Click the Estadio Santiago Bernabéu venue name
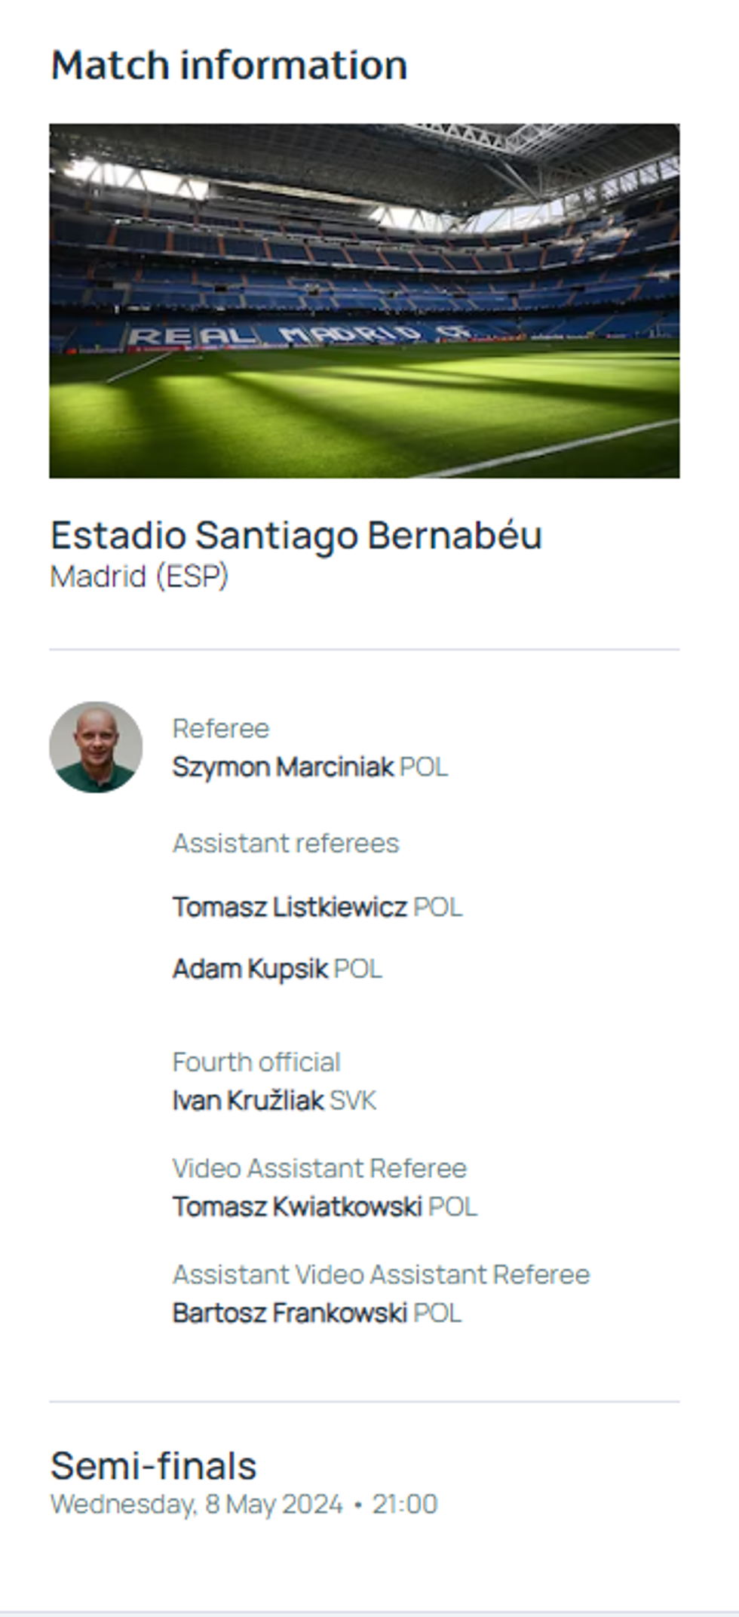Viewport: 739px width, 1617px height. point(296,536)
